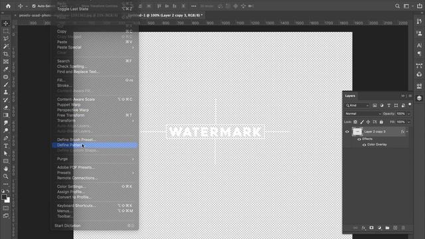Select the Crop tool

[6, 54]
